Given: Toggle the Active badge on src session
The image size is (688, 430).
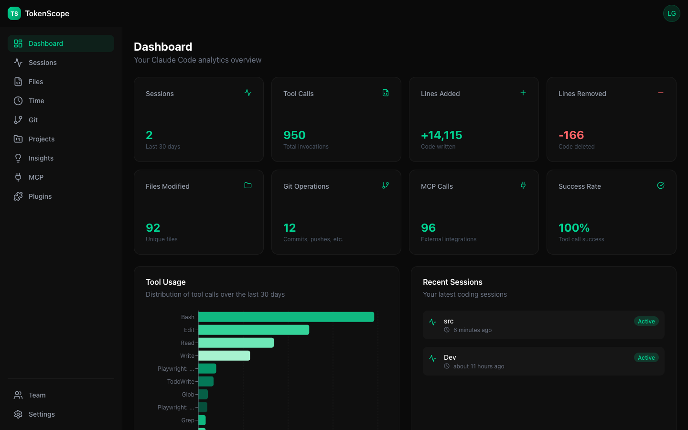Looking at the screenshot, I should [x=646, y=321].
